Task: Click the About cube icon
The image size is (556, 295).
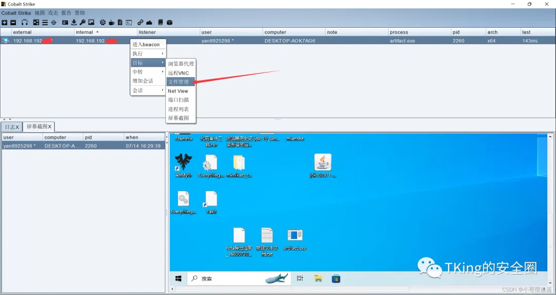Action: (169, 22)
